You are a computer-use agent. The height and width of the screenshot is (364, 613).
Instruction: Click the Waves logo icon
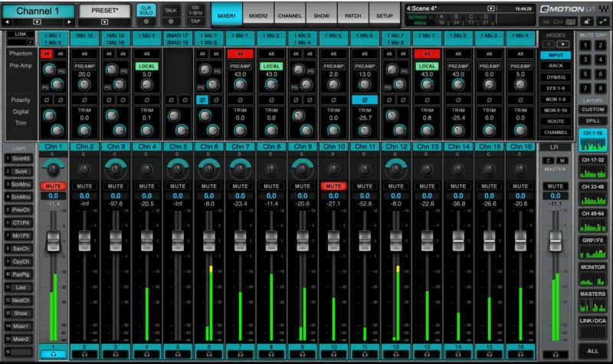tap(603, 8)
